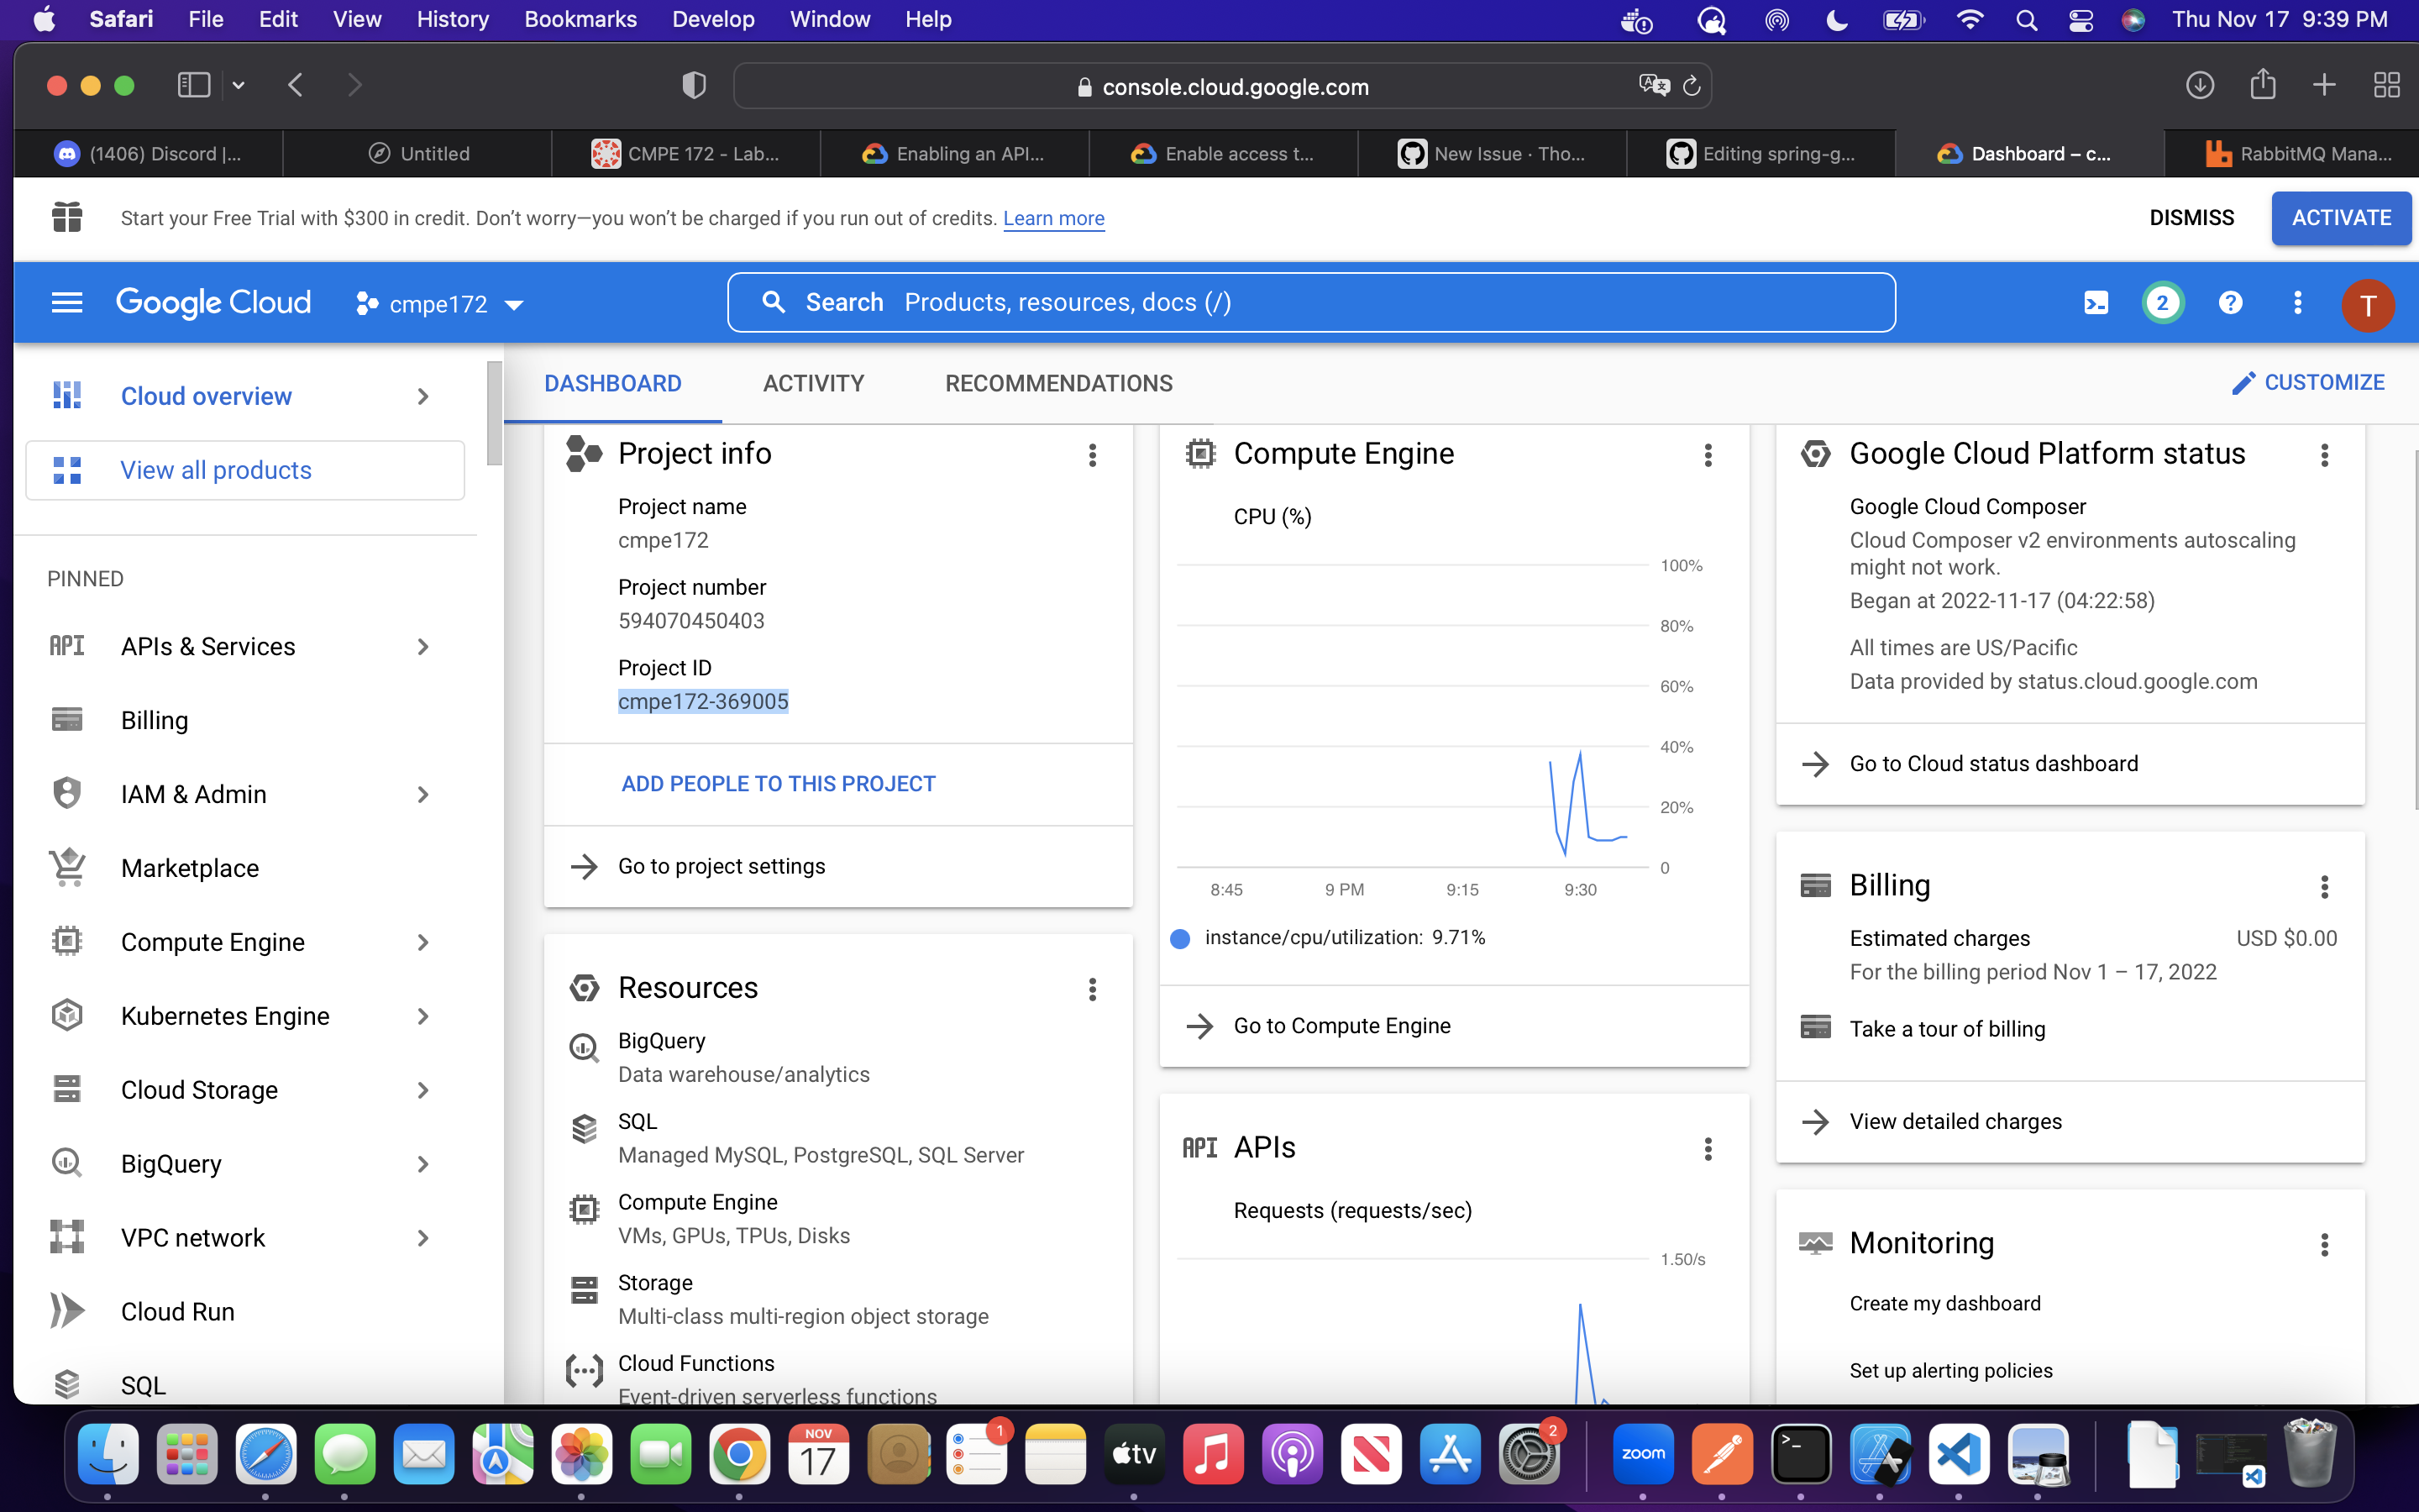The width and height of the screenshot is (2419, 1512).
Task: Toggle macOS Focus moon icon
Action: tap(1836, 20)
